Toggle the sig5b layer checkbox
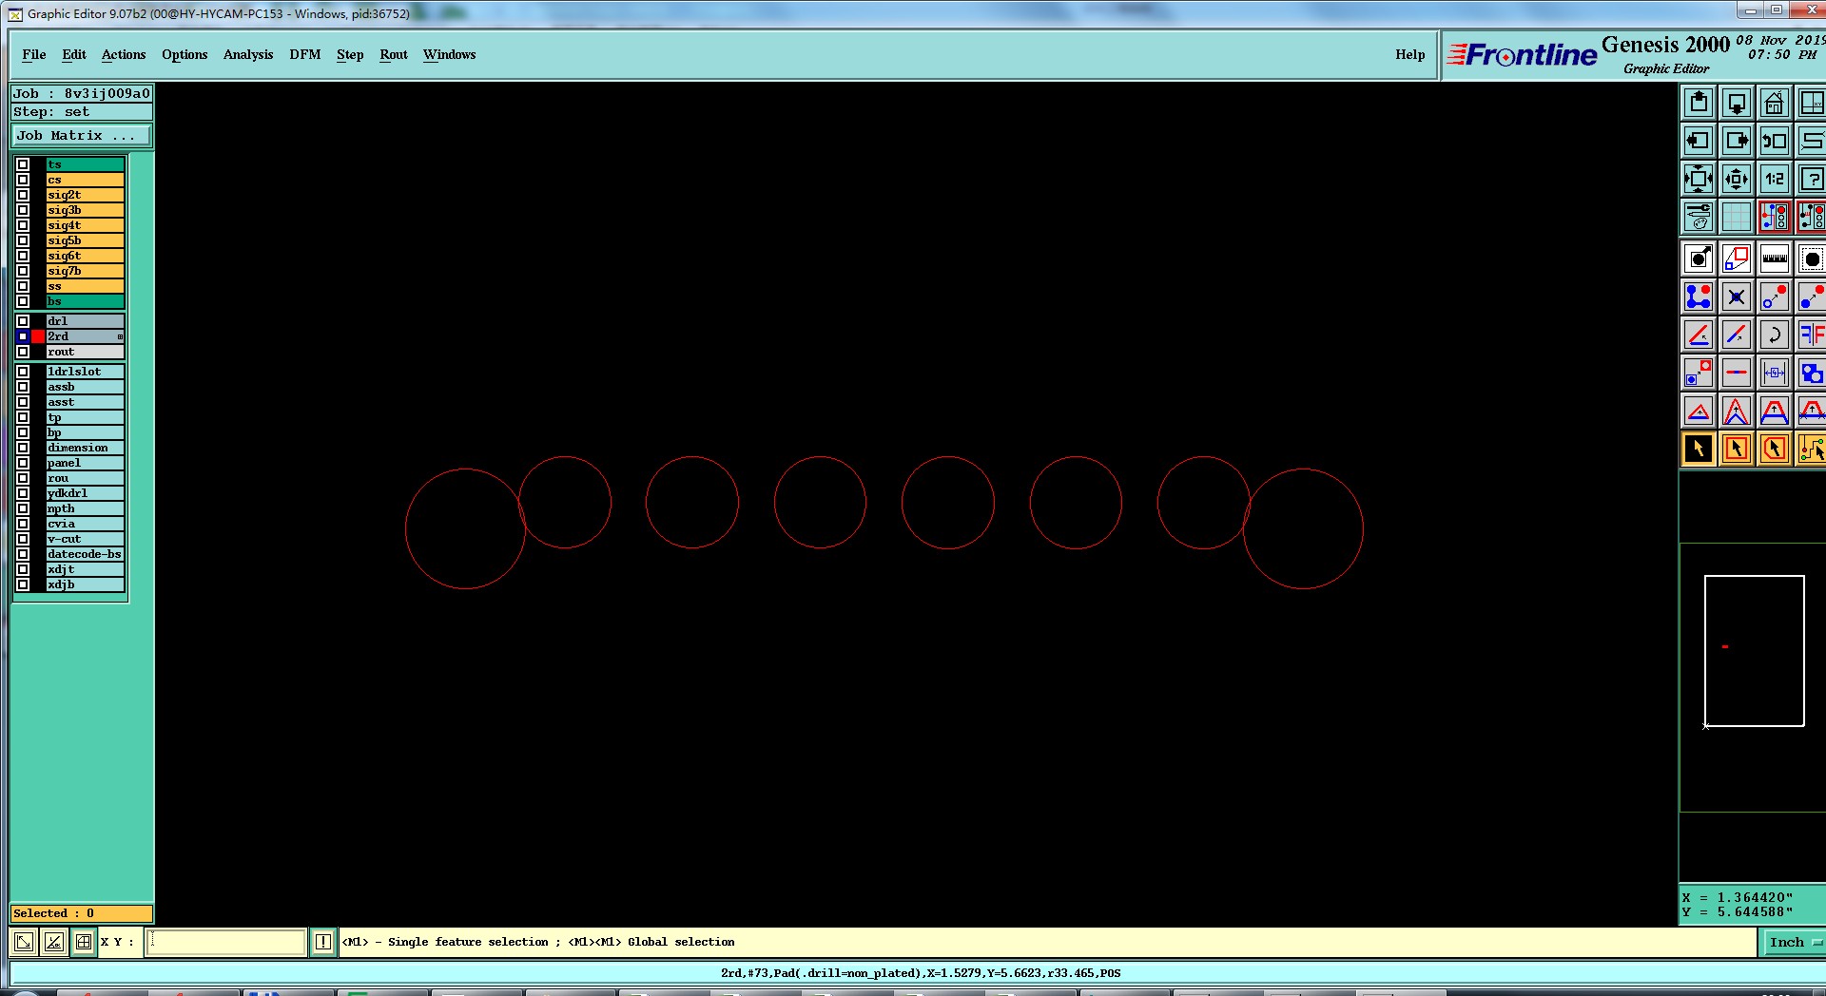This screenshot has height=996, width=1826. pyautogui.click(x=23, y=240)
